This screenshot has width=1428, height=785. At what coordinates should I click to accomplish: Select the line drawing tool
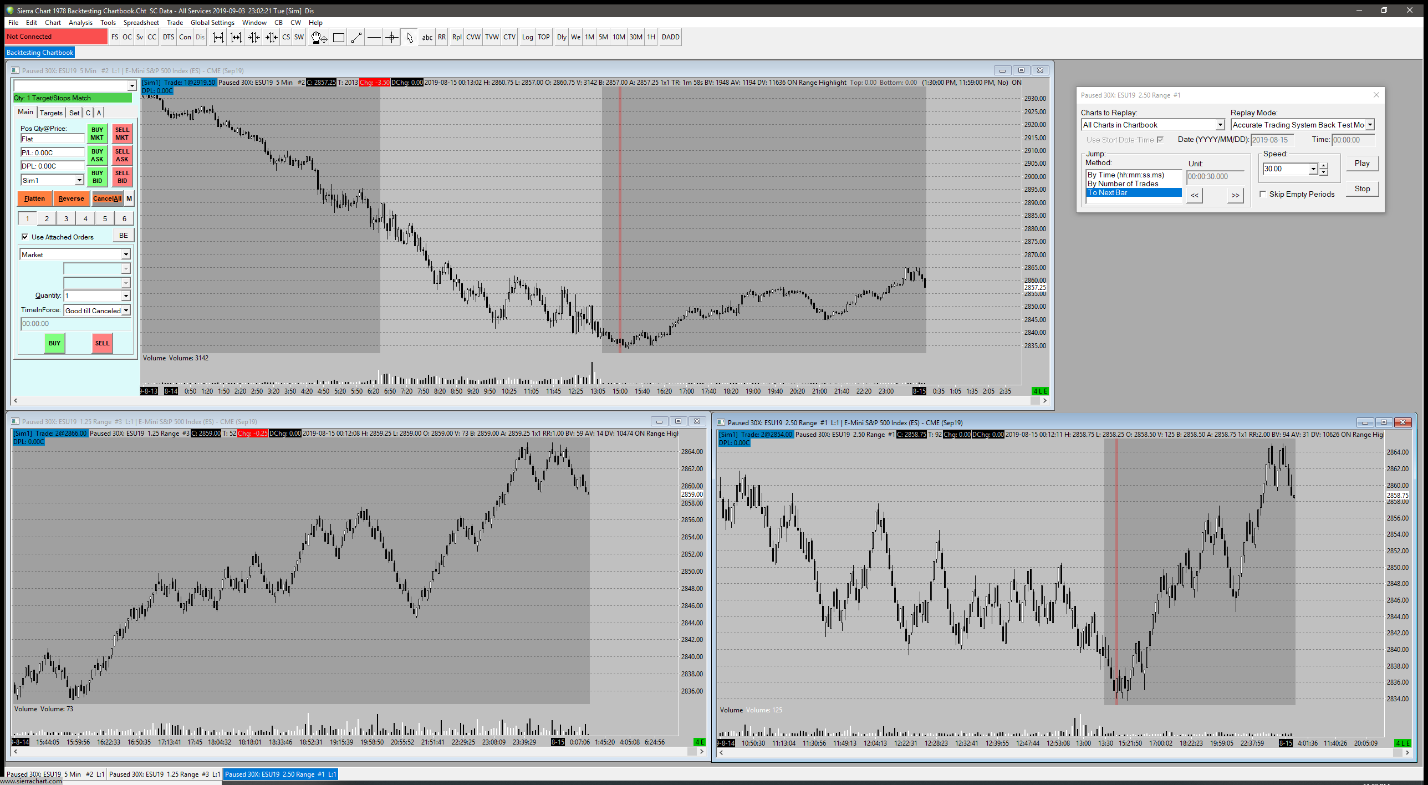356,37
